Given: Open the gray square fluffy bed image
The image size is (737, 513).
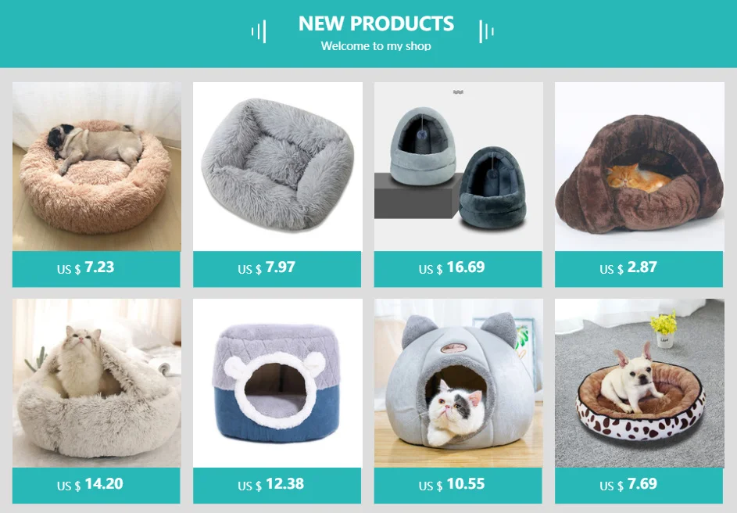Looking at the screenshot, I should click(x=277, y=167).
